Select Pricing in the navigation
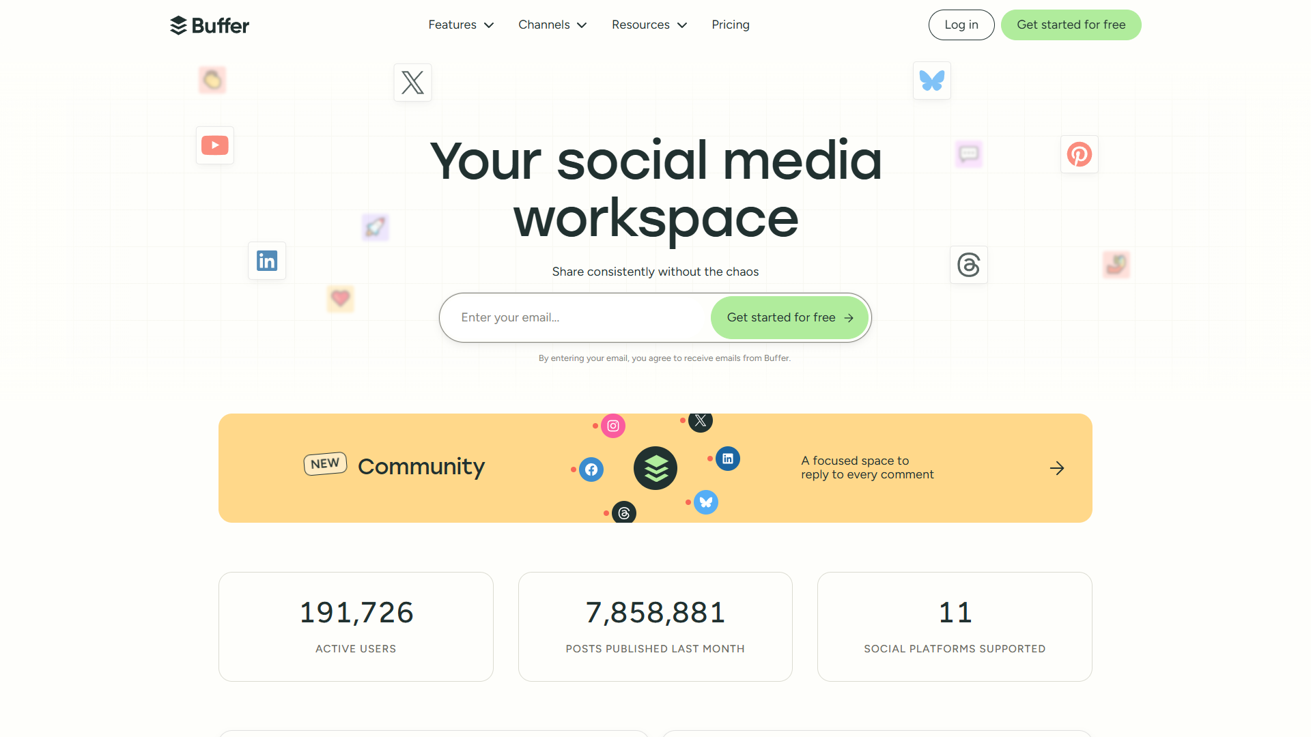The width and height of the screenshot is (1311, 737). [731, 25]
